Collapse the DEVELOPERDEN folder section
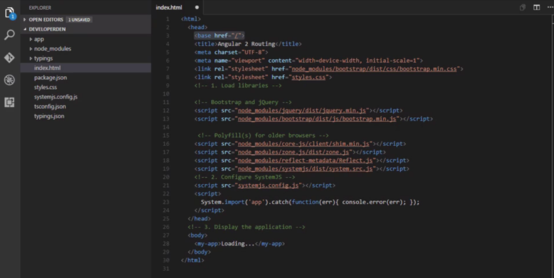 pos(85,29)
